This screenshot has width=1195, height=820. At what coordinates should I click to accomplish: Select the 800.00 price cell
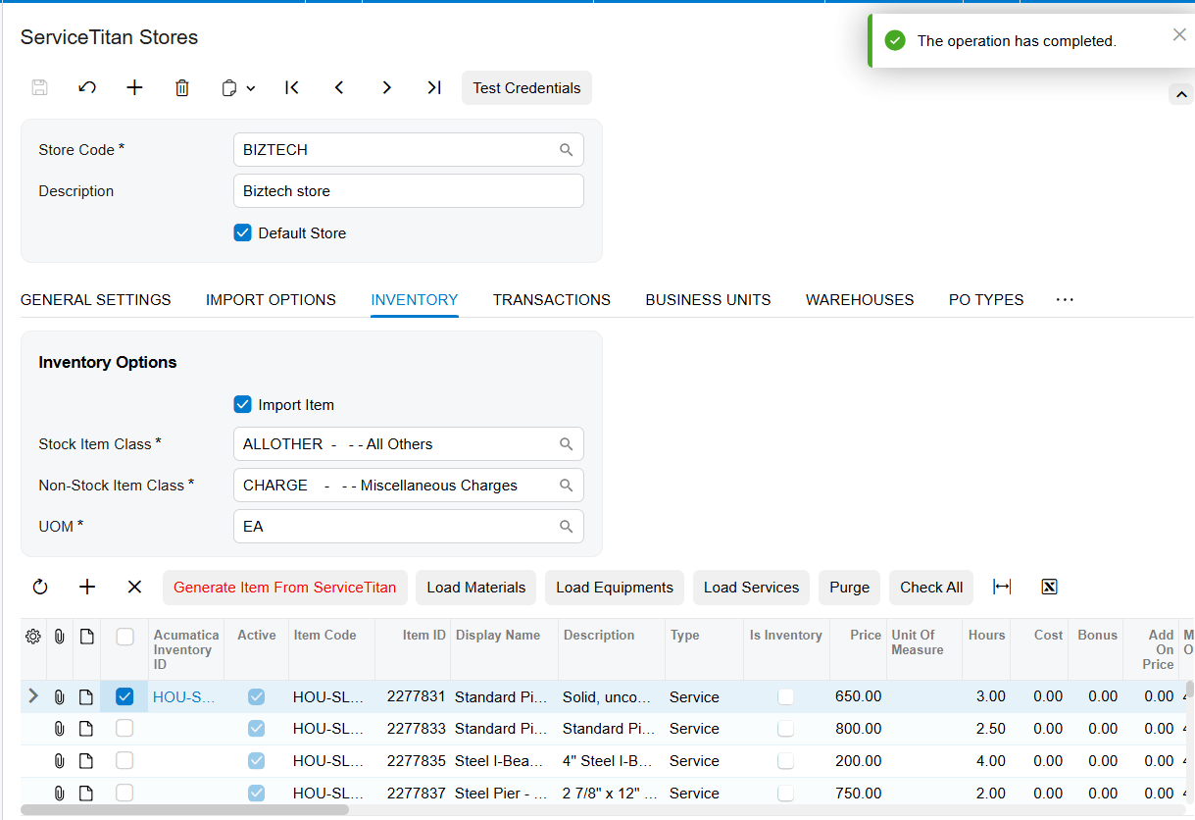pos(858,729)
